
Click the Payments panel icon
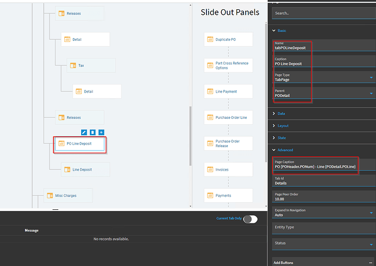click(x=210, y=196)
